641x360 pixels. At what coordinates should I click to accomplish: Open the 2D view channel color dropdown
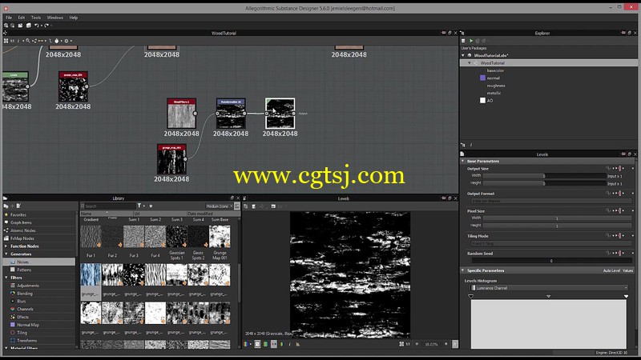248,345
